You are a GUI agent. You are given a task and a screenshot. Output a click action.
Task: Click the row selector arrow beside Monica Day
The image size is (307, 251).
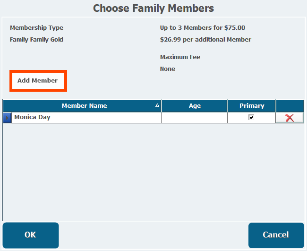pyautogui.click(x=7, y=118)
